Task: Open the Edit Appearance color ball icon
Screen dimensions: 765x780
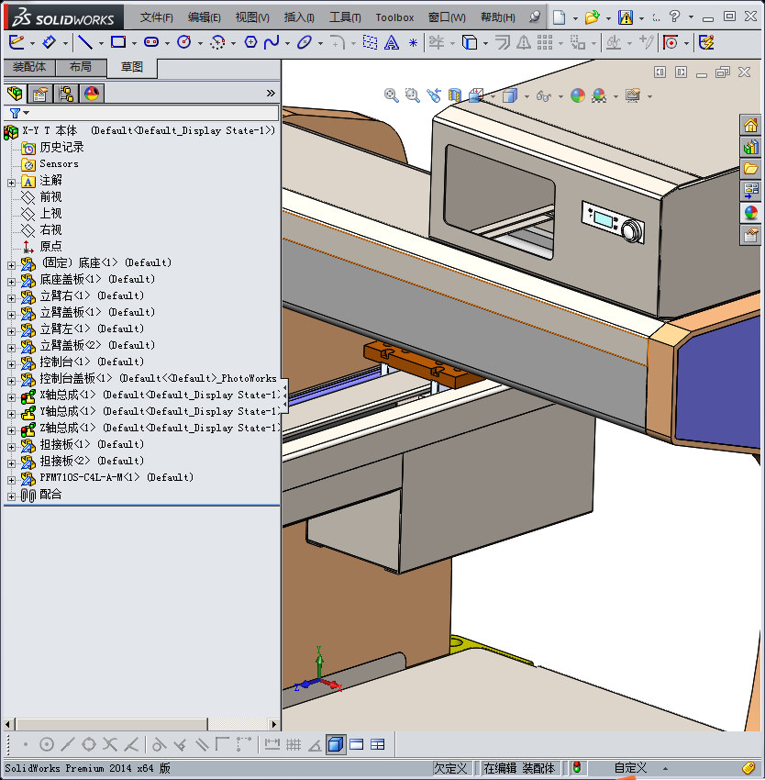Action: (577, 95)
